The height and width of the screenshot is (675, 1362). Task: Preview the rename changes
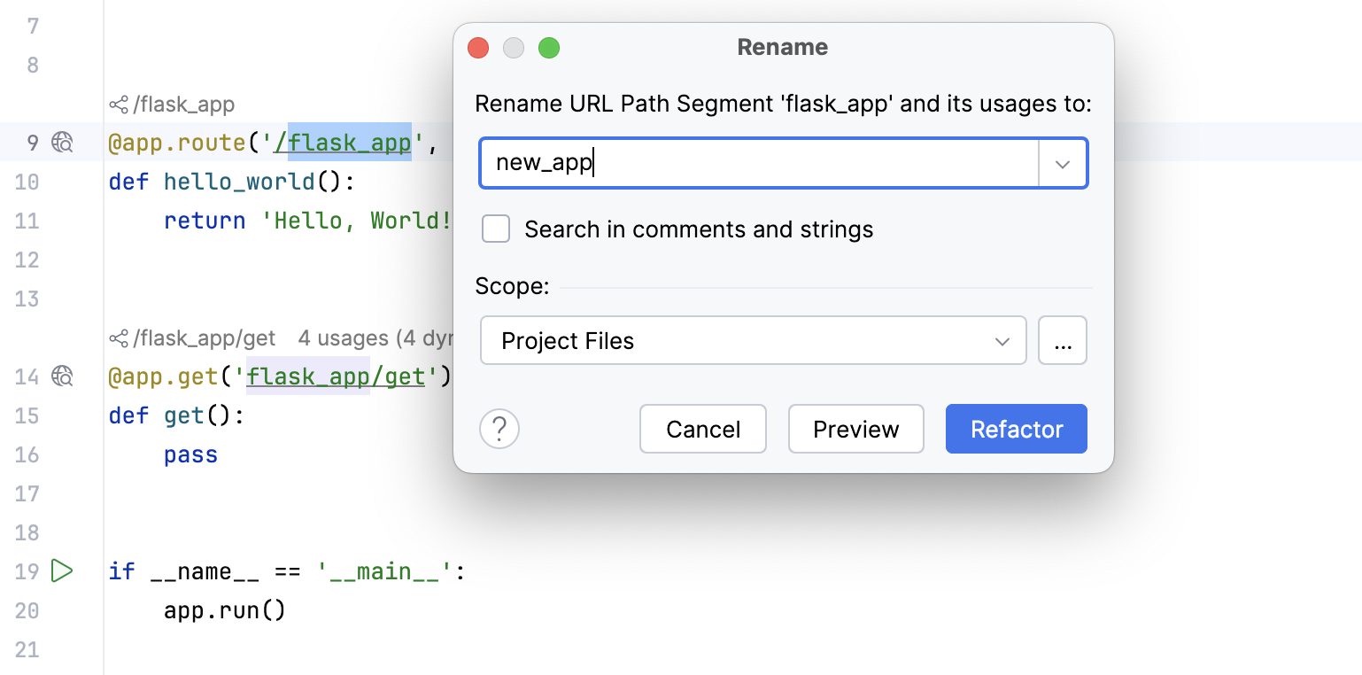855,429
